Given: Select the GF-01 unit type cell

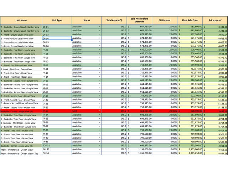Looking at the screenshot, I should coord(57,27).
